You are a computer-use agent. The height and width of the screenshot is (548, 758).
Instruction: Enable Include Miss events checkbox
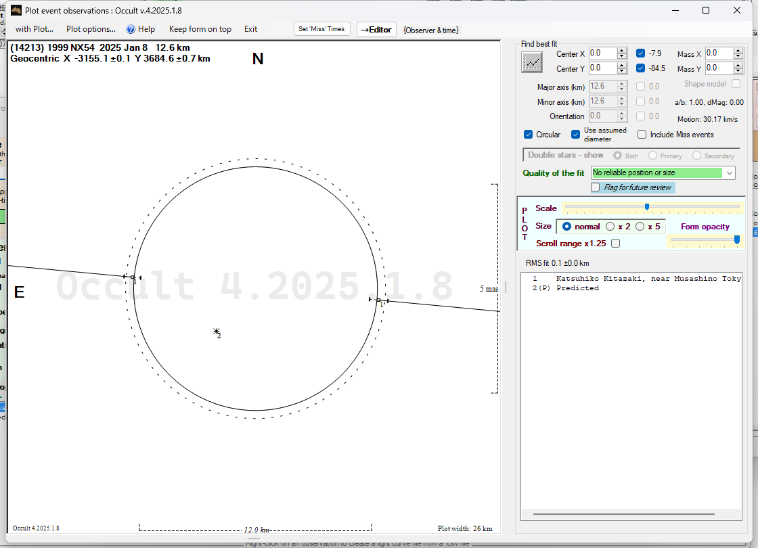coord(642,135)
